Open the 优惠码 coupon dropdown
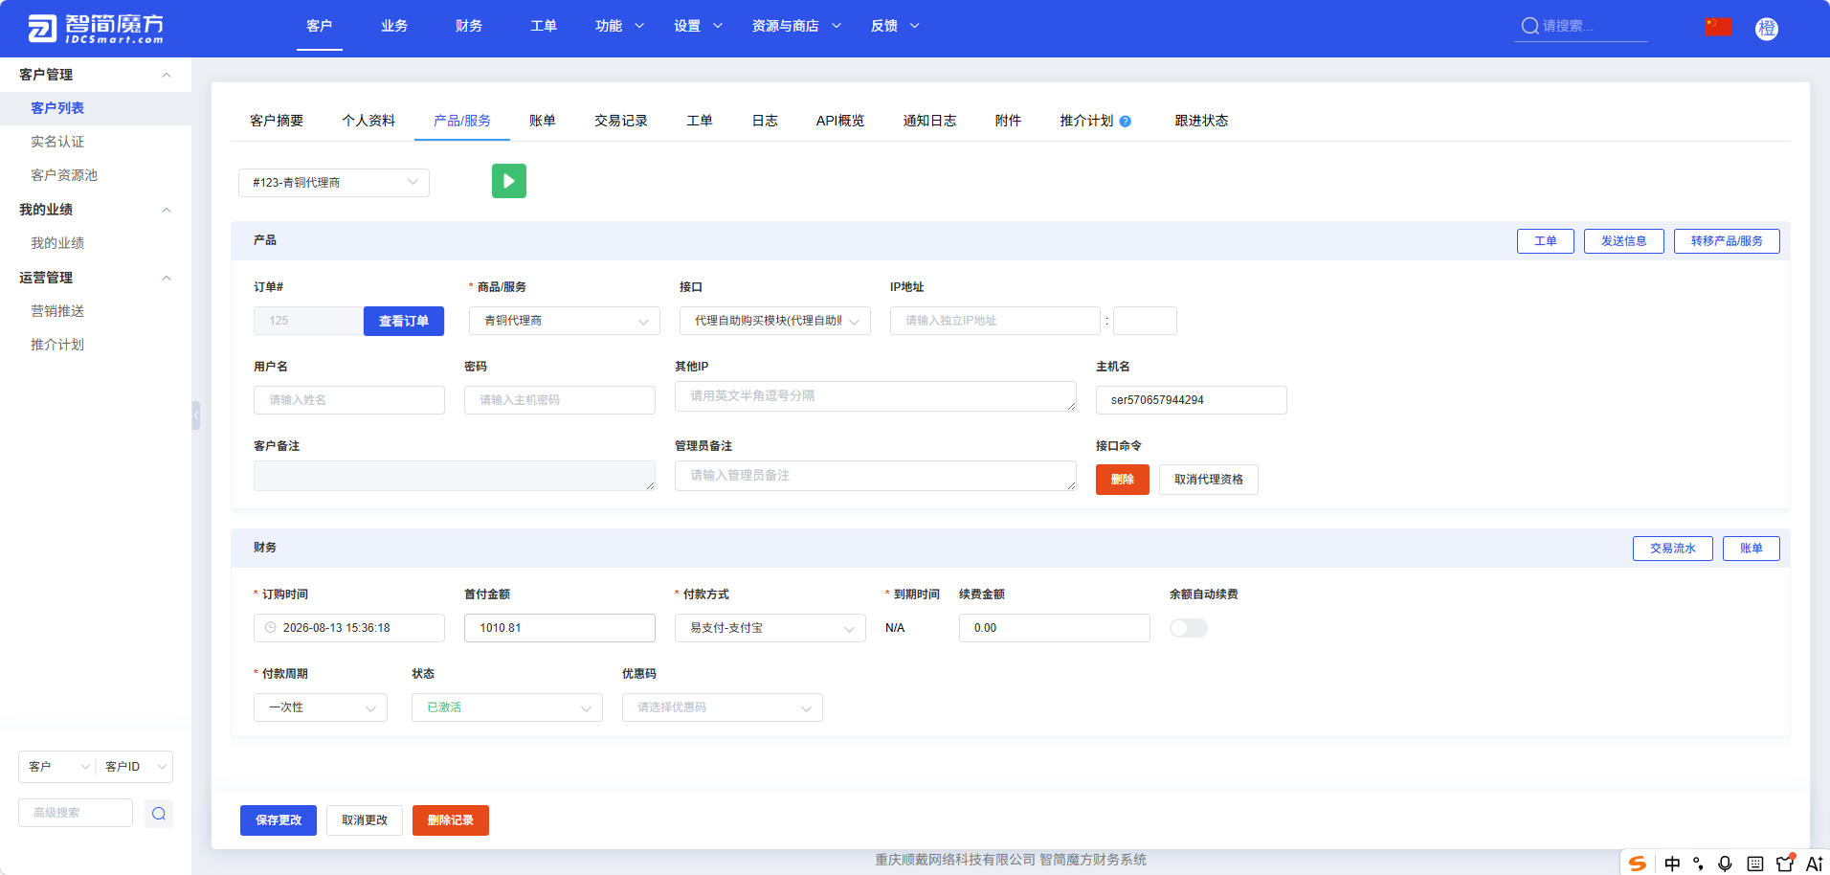1830x875 pixels. point(723,707)
